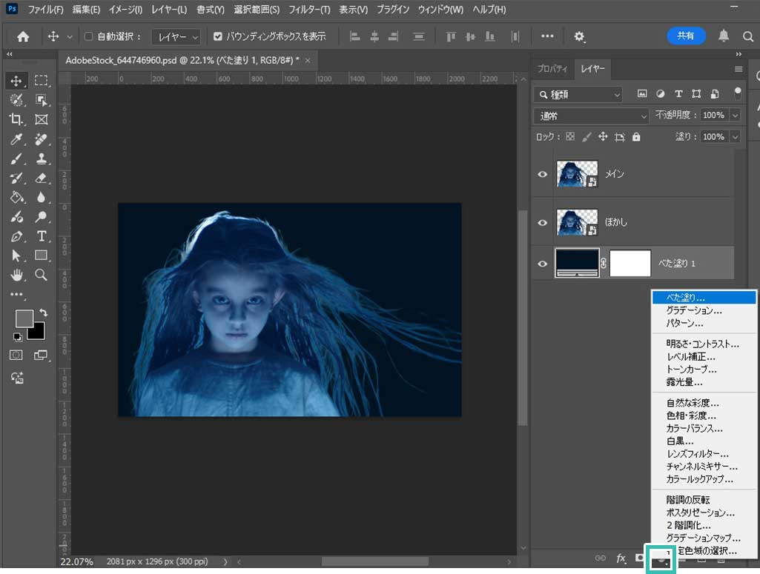
Task: Select the Move tool in the toolbar
Action: (x=16, y=80)
